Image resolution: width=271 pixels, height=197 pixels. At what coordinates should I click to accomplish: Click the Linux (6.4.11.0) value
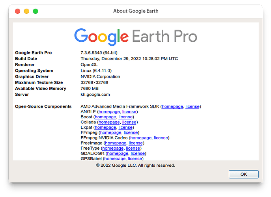tap(96, 71)
